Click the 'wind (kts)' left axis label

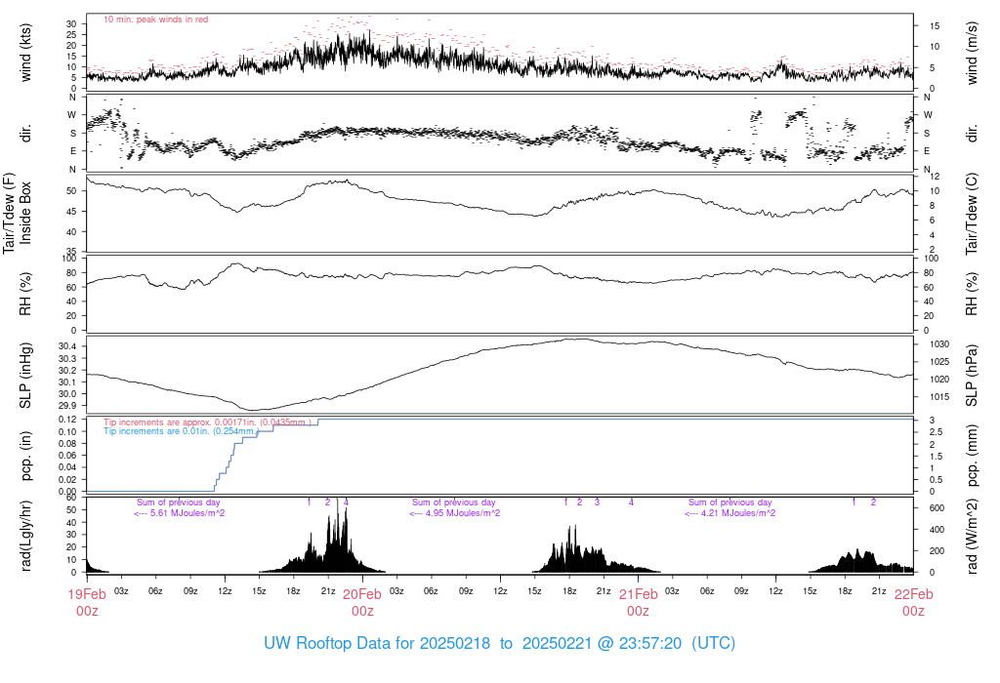point(25,53)
